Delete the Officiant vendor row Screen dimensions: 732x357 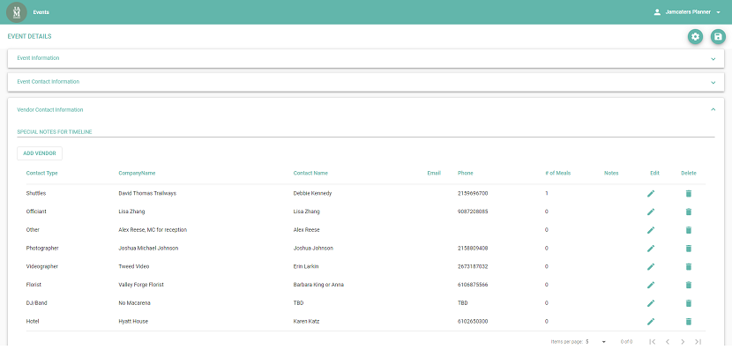point(688,212)
